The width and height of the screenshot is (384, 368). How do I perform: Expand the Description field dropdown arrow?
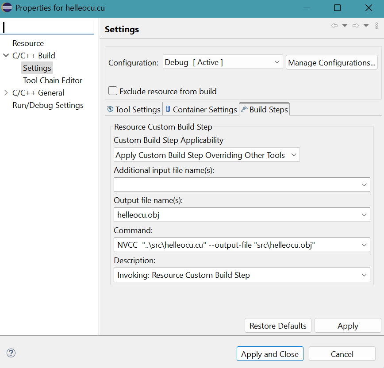coord(364,275)
